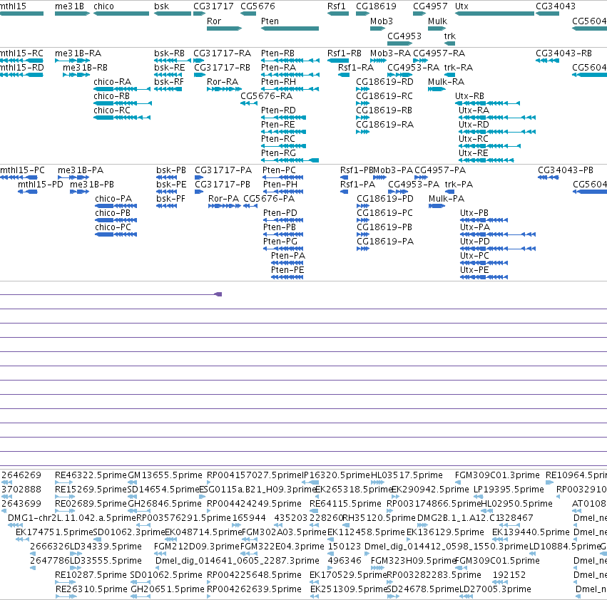Select the Mulk gene feature

click(x=437, y=29)
